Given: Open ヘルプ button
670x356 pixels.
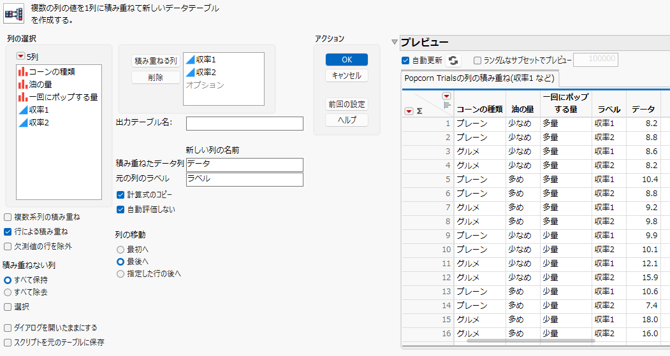Looking at the screenshot, I should click(347, 120).
